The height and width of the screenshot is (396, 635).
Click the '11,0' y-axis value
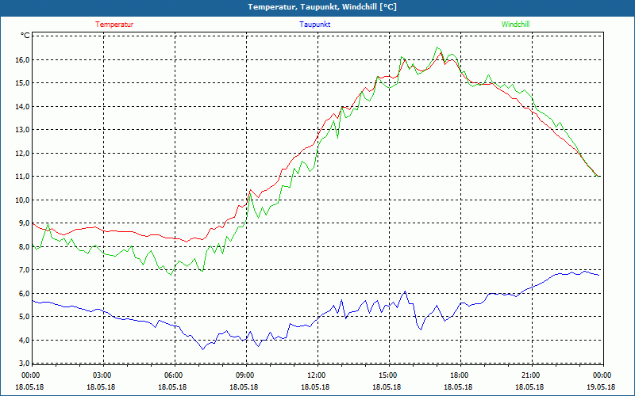click(23, 177)
